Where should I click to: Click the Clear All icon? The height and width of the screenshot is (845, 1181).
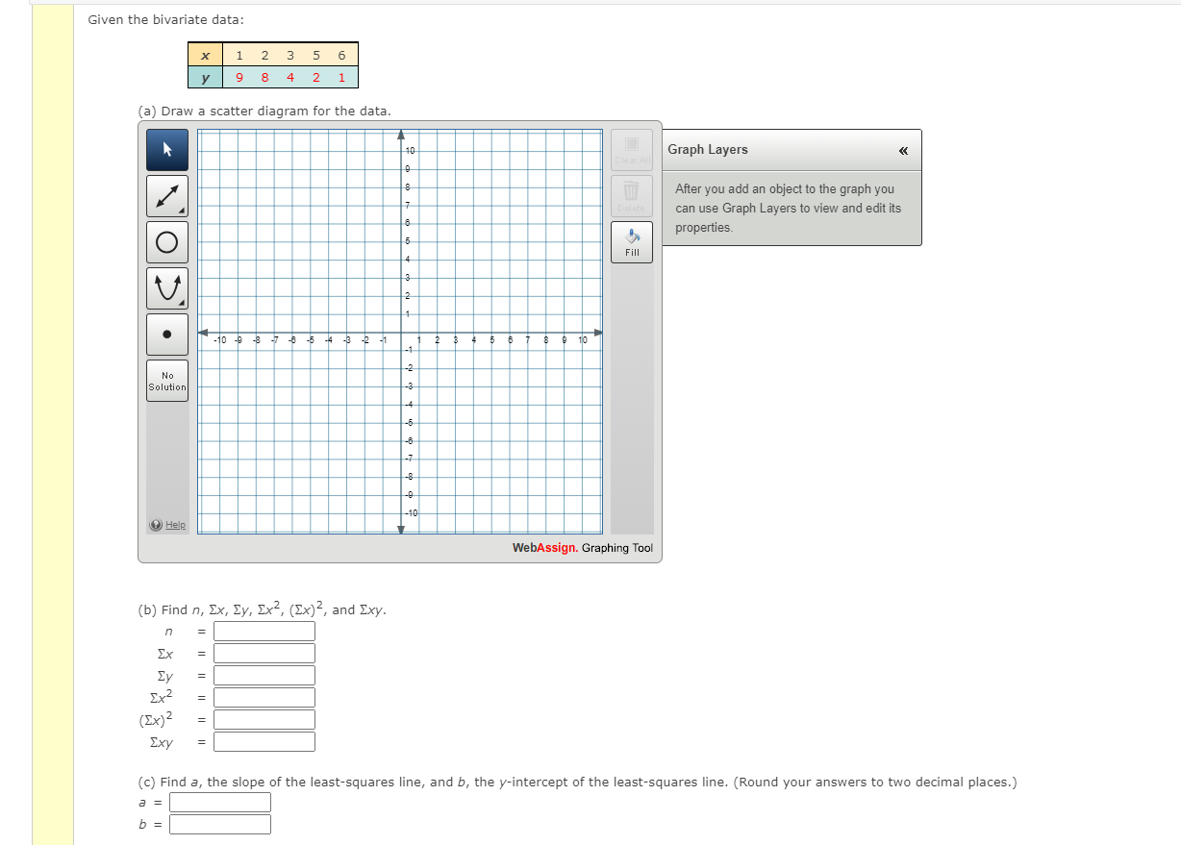[x=631, y=150]
